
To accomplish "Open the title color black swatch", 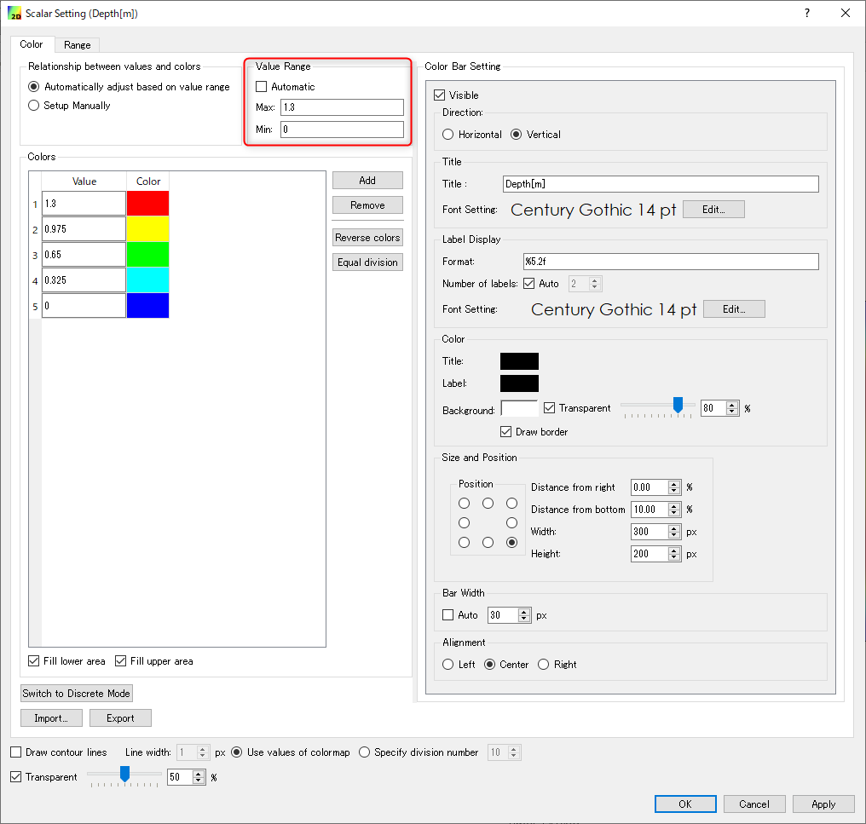I will pyautogui.click(x=519, y=361).
